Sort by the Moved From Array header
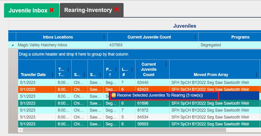Image resolution: width=261 pixels, height=136 pixels. point(211,75)
